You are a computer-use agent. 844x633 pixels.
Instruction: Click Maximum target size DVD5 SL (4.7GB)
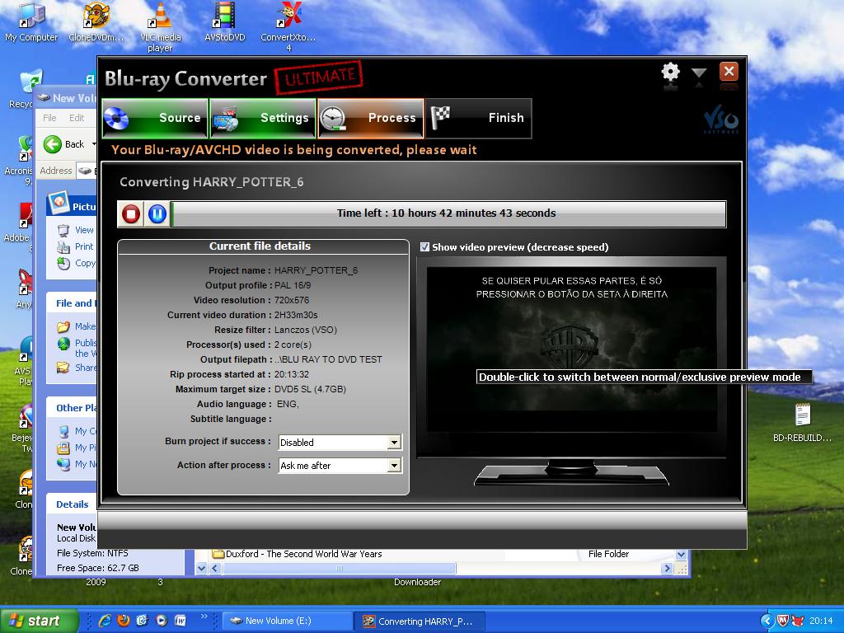(x=310, y=389)
